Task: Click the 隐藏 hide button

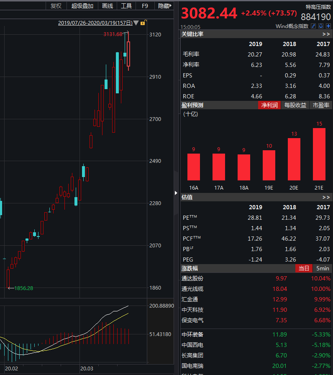Action: tap(164, 6)
